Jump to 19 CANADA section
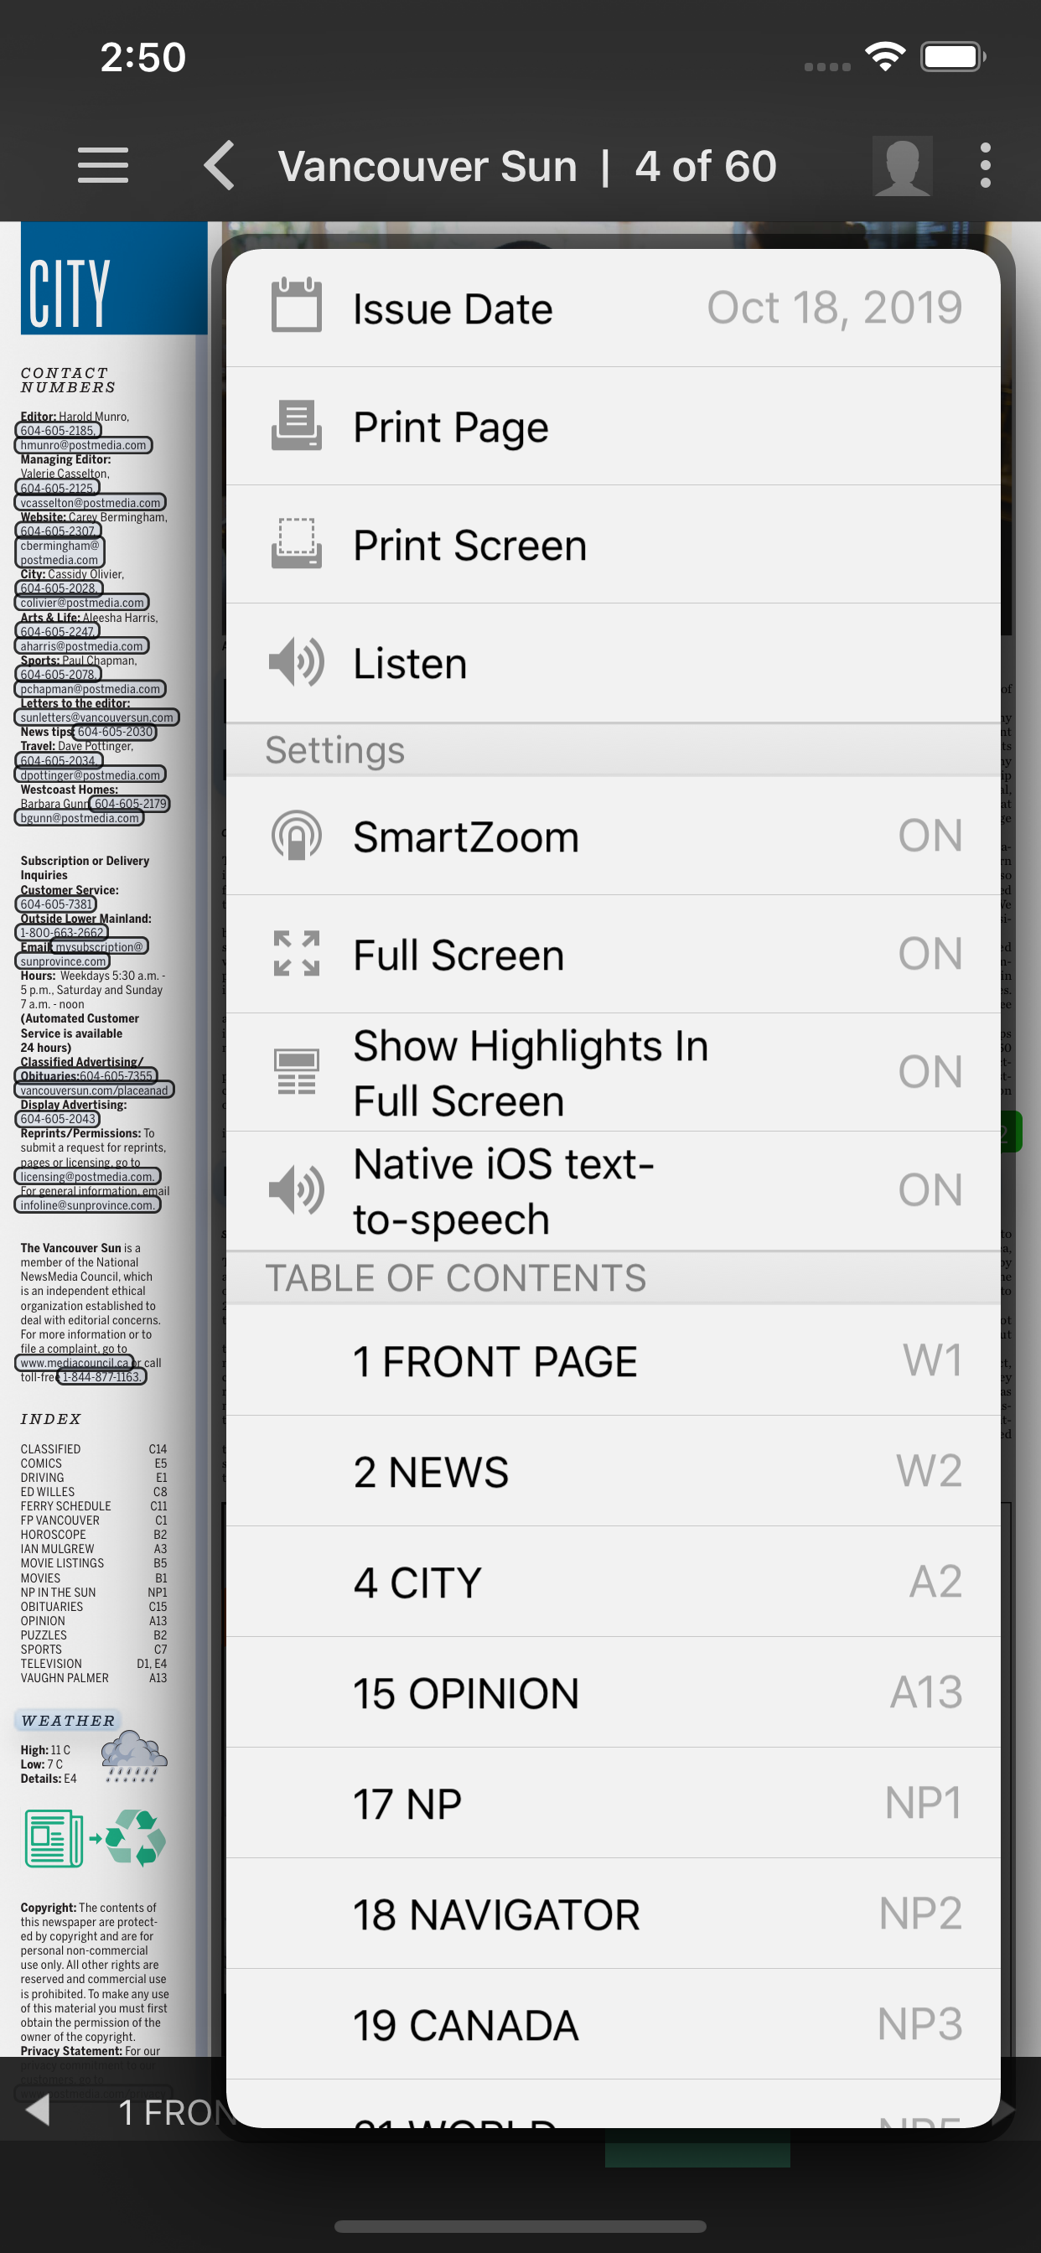The image size is (1041, 2253). (613, 2025)
